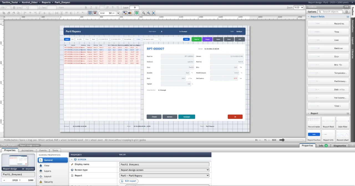355x186 pixels.
Task: Switch to the Events tab
Action: (43, 150)
